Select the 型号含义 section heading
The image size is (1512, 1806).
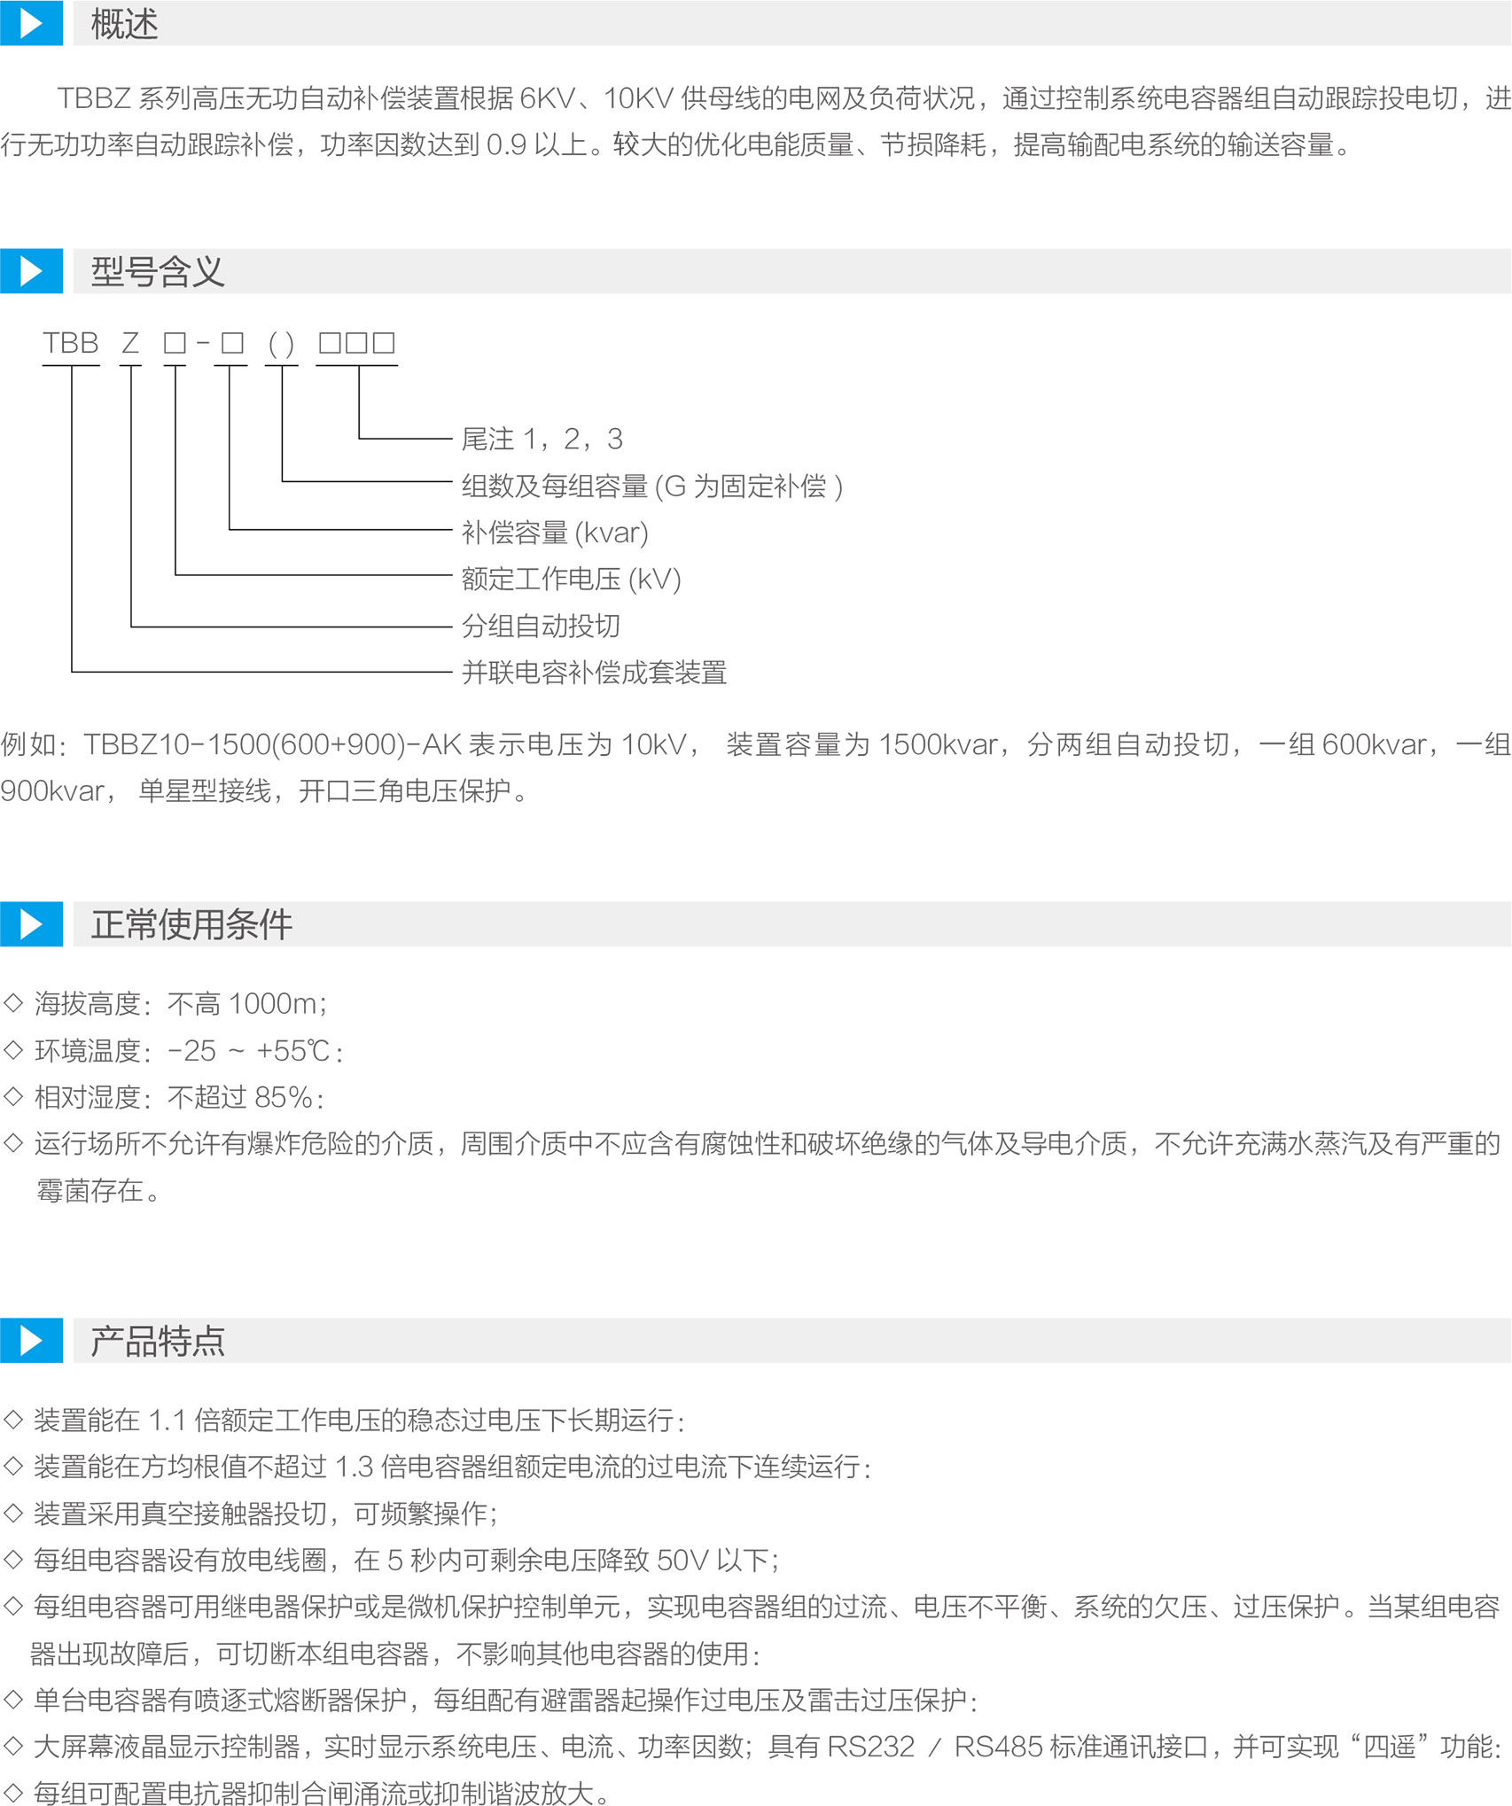(x=158, y=271)
